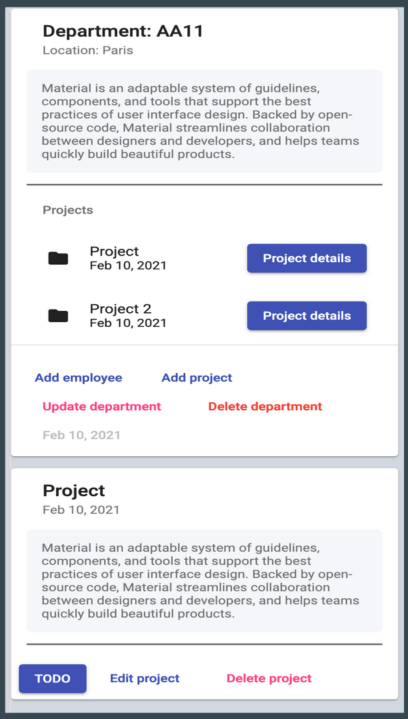Click the Location: Paris subtitle
The image size is (408, 719).
[x=88, y=50]
